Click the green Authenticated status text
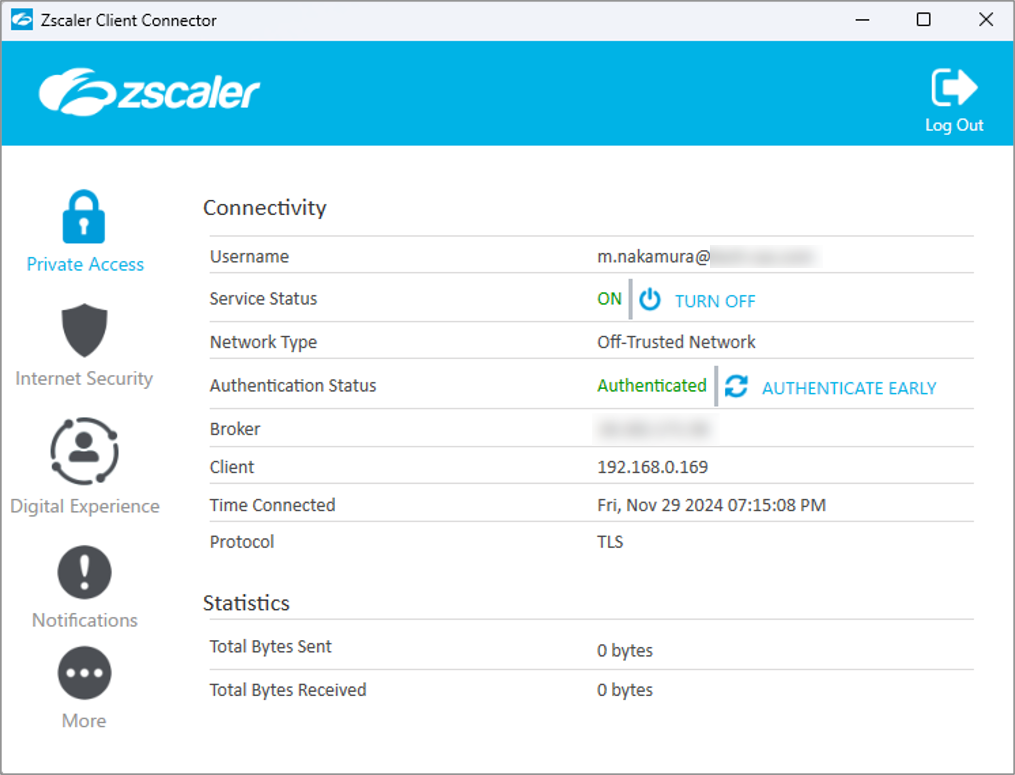Screen dimensions: 1015x775 pyautogui.click(x=651, y=385)
